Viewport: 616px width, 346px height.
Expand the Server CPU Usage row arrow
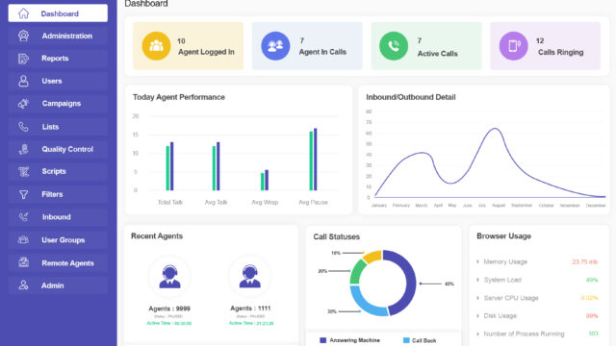[477, 298]
